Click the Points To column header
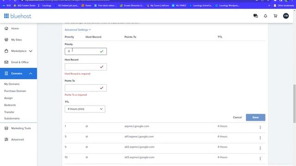 point(130,37)
